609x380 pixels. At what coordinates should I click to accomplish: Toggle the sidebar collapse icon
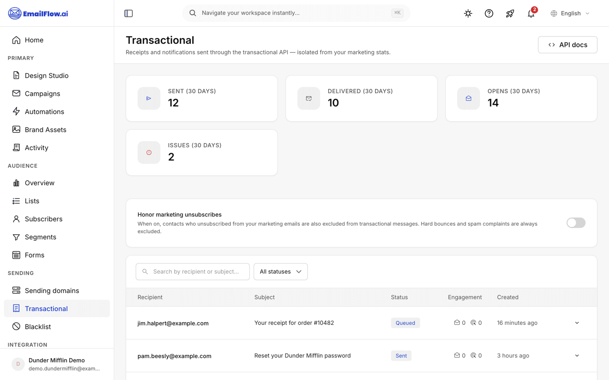tap(128, 13)
